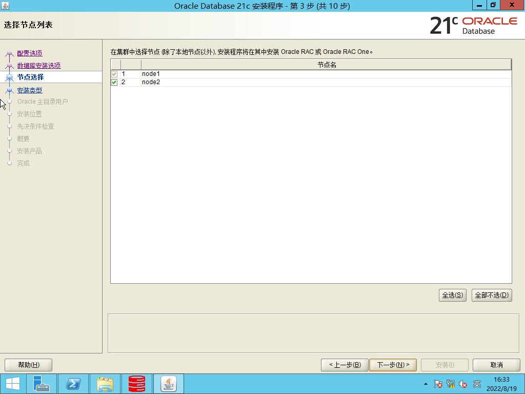525x394 pixels.
Task: Click the muted volume tray icon
Action: tap(463, 384)
